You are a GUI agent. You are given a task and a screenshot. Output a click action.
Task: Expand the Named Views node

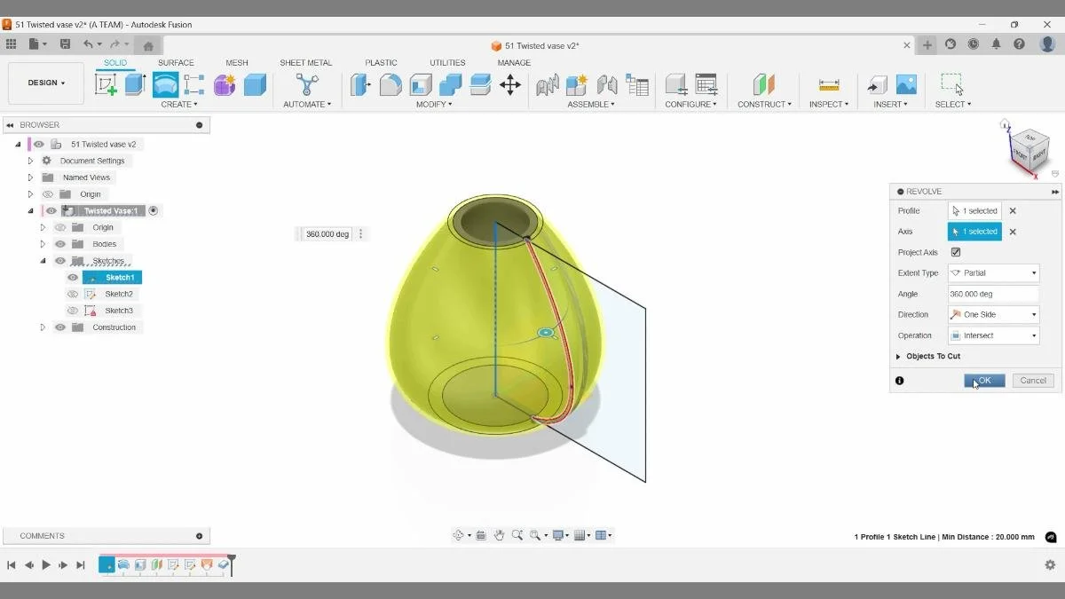30,177
